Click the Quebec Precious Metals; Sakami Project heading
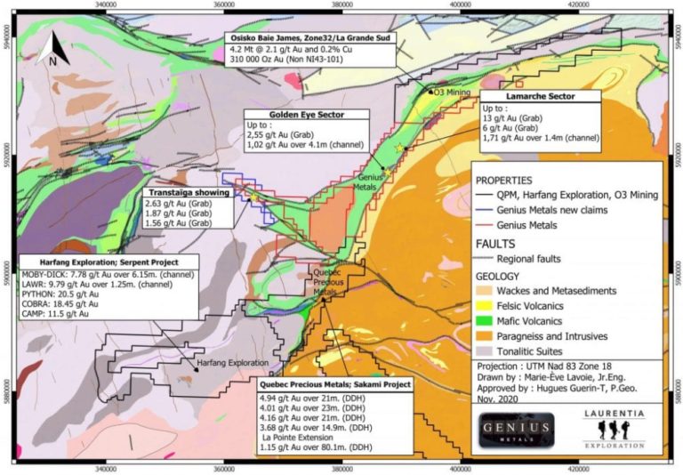Screen dimensions: 683x475 click(x=335, y=384)
